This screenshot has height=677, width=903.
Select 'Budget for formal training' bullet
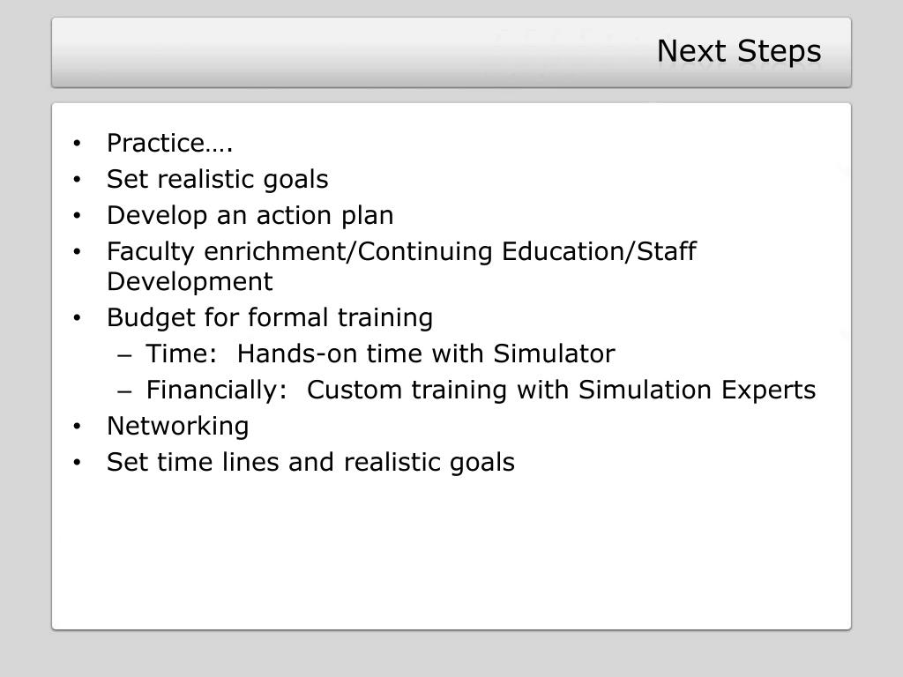[270, 317]
